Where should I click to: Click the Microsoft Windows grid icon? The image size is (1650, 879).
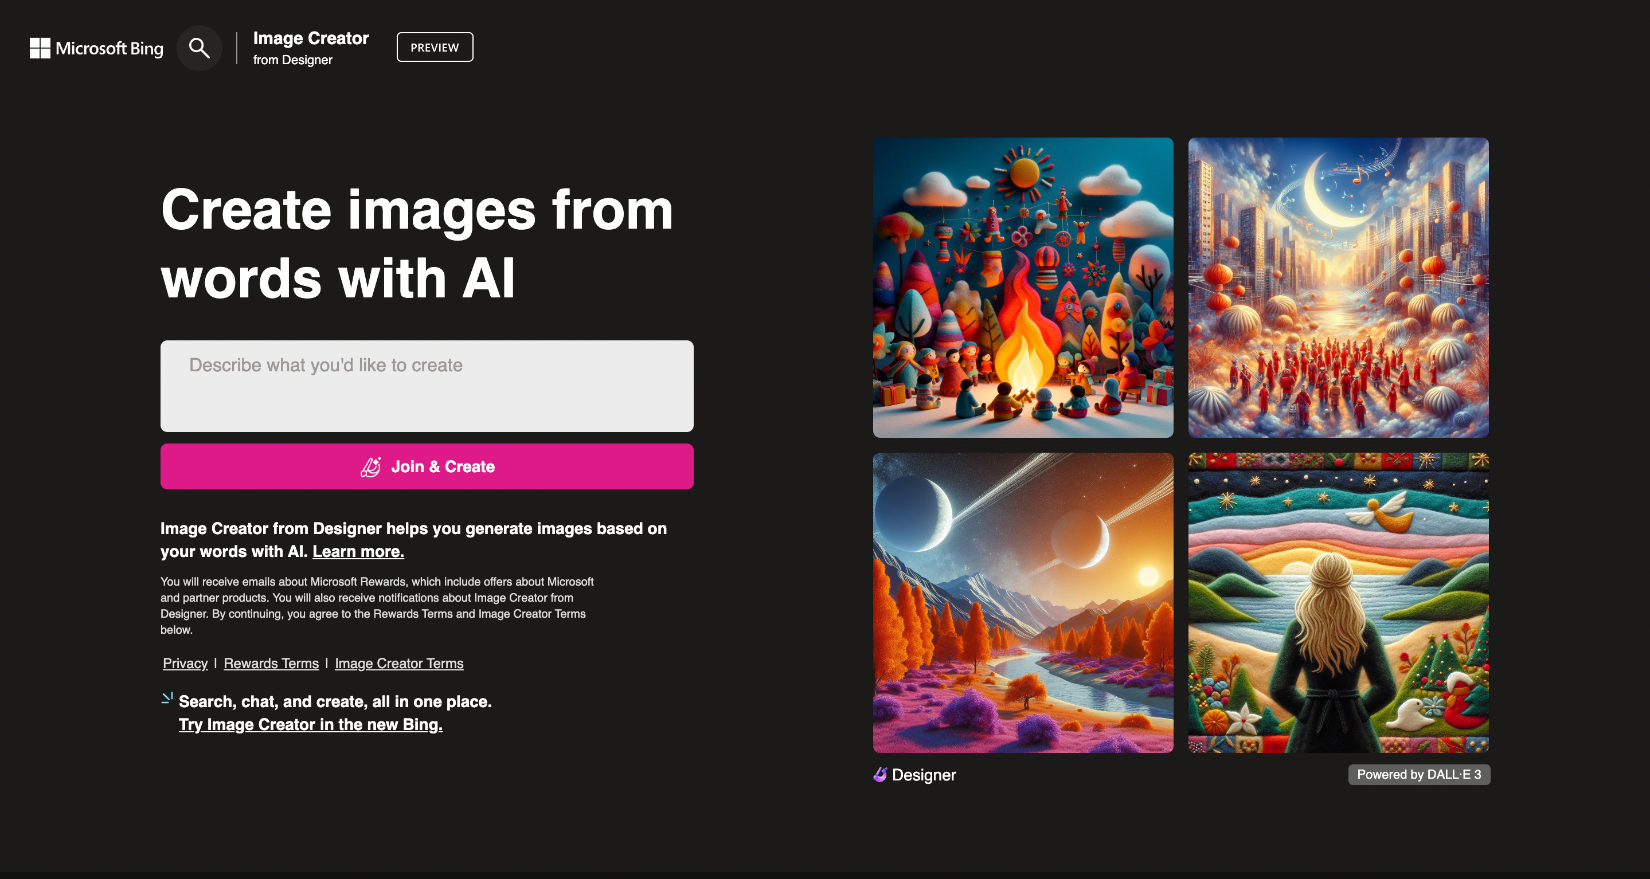[x=38, y=47]
